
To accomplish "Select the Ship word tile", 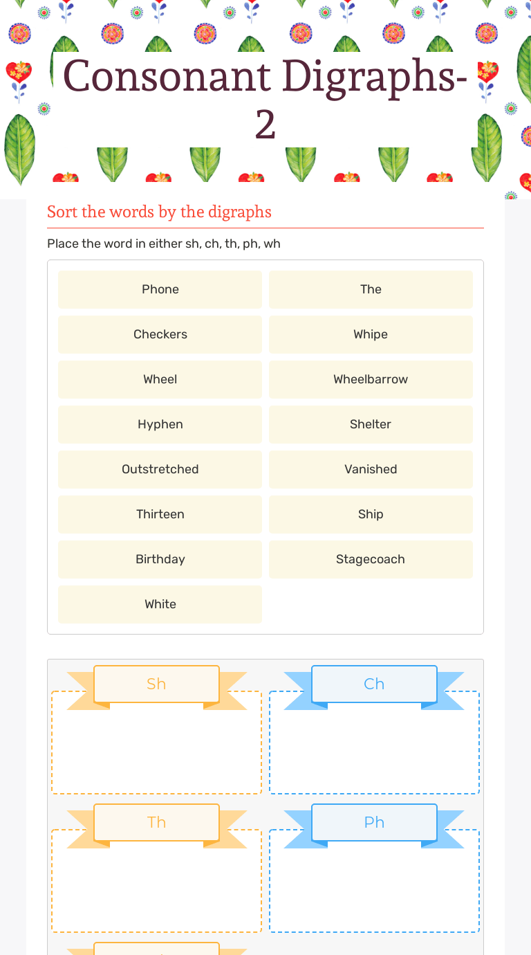I will point(371,514).
